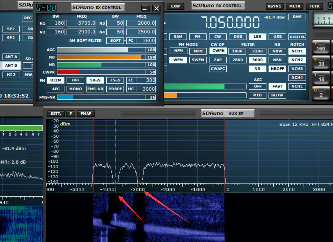This screenshot has width=333, height=242.
Task: Select SWFM in FM MODE
Action: tap(198, 60)
